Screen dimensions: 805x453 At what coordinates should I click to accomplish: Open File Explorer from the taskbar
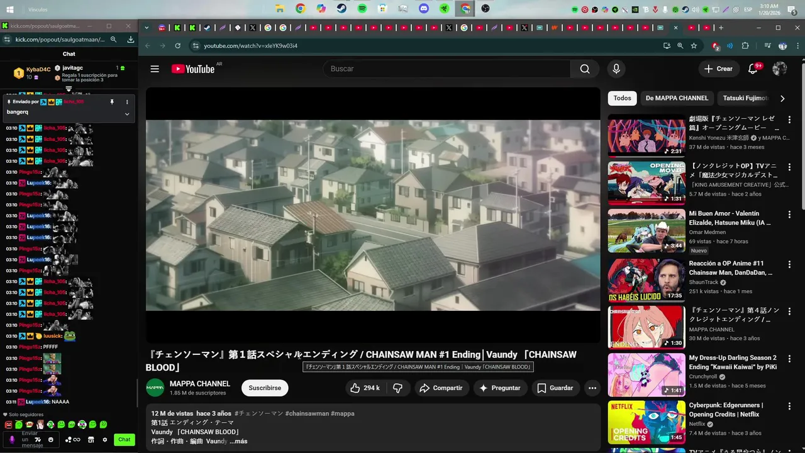[x=280, y=9]
